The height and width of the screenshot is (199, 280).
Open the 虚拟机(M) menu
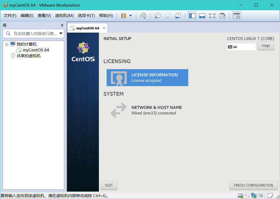coord(64,16)
